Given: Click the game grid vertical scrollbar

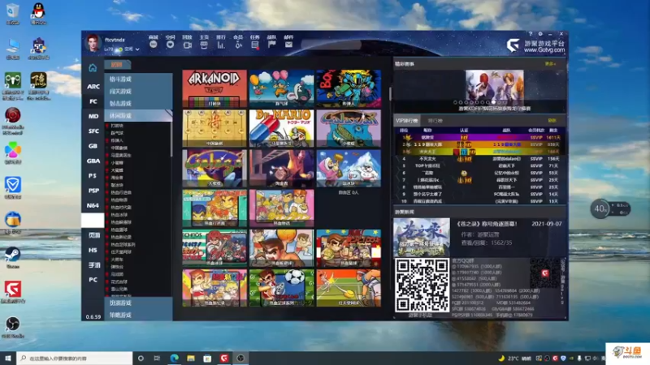Looking at the screenshot, I should pyautogui.click(x=390, y=94).
